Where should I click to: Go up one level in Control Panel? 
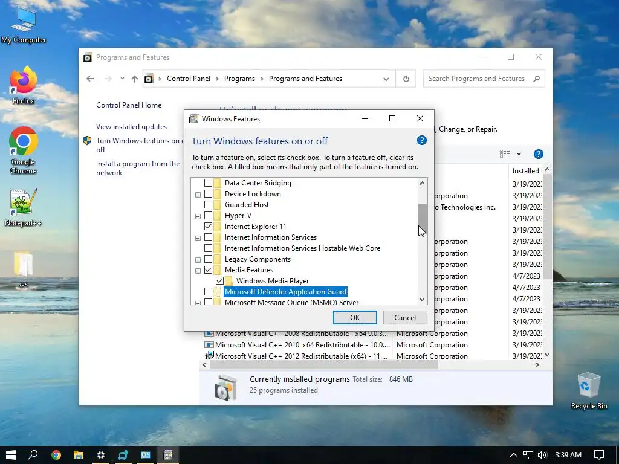[135, 79]
